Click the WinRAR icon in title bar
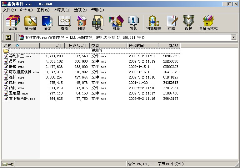The height and width of the screenshot is (168, 240). (x=4, y=4)
